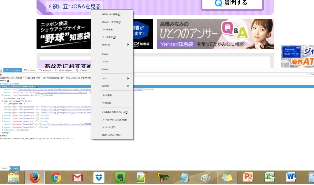Open the green text editor taskbar icon
Viewport: 314px width, 185px height.
[x=142, y=177]
